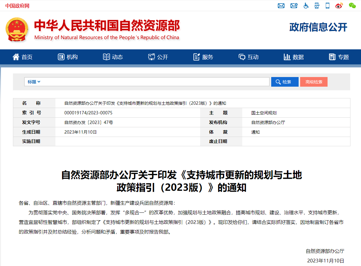
Task: Open the APP download icon
Action: [317, 6]
